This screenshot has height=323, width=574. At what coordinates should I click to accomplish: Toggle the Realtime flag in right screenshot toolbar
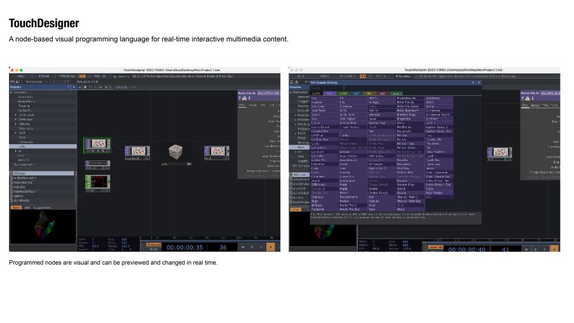[404, 76]
